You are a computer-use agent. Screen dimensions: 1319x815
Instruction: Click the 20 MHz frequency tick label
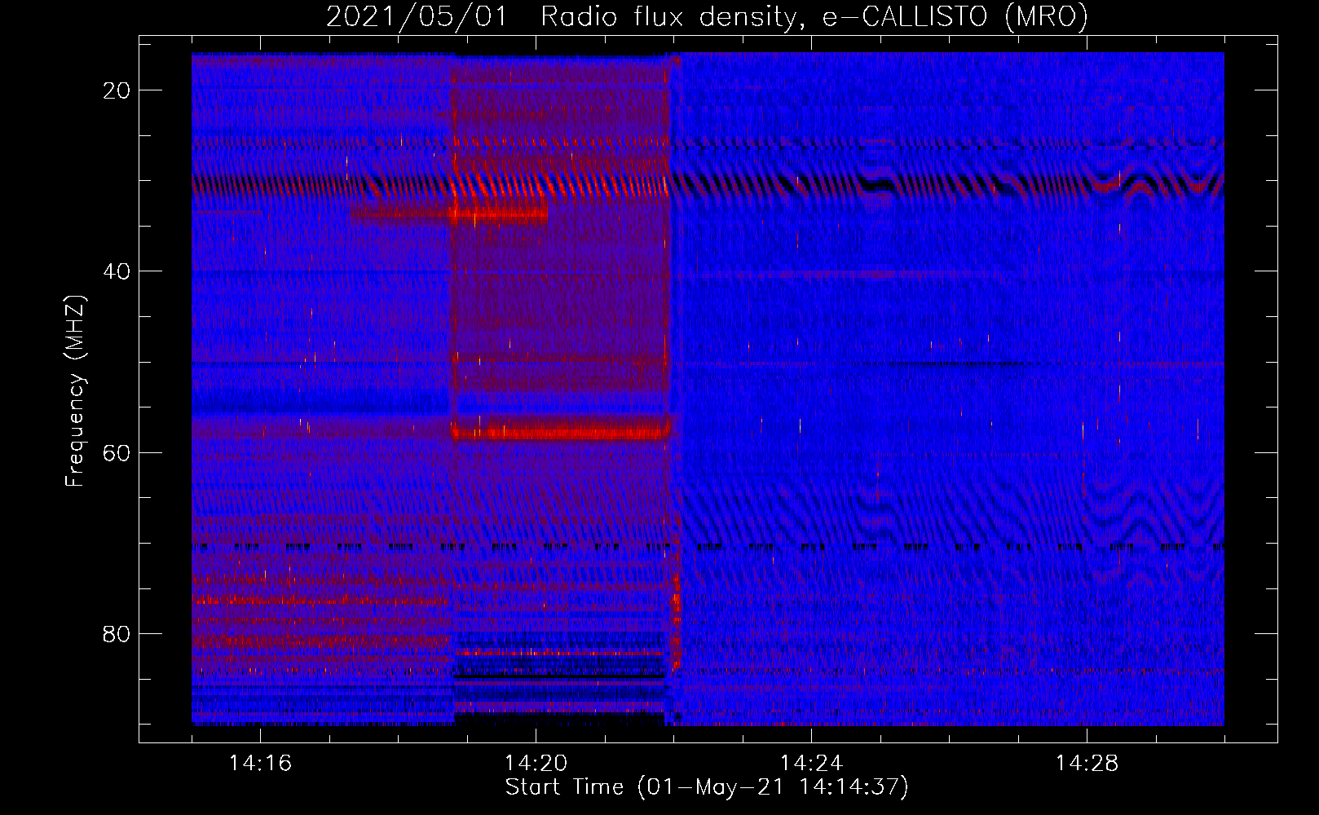(117, 90)
